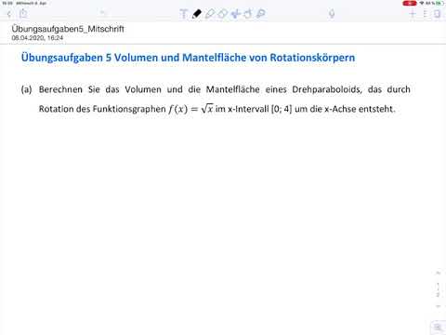Viewport: 446px width, 335px height.
Task: Jump to next page using scroll arrow
Action: [438, 306]
